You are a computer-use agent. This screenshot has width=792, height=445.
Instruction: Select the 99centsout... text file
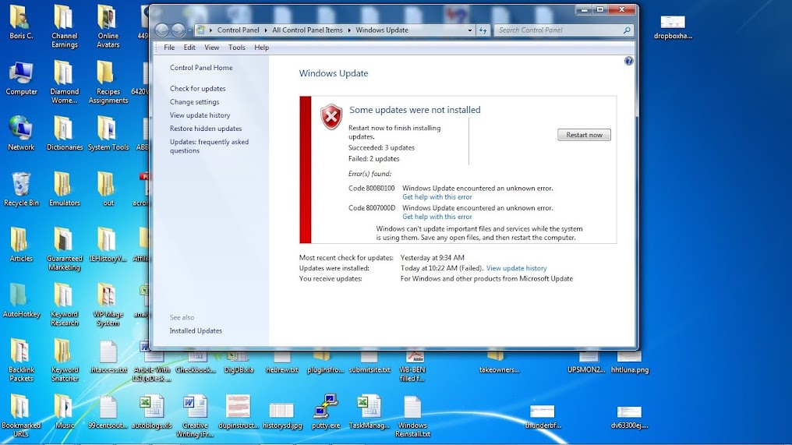108,411
